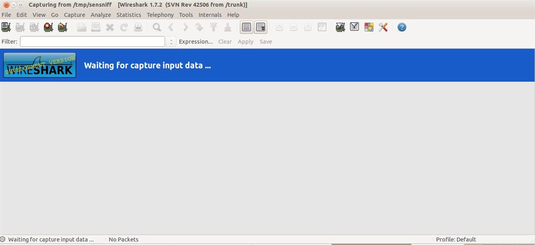Click the Save filter button
Viewport: 535px width, 245px height.
pyautogui.click(x=266, y=42)
